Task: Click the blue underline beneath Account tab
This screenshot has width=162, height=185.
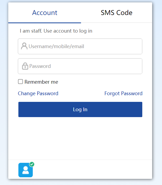Action: (x=44, y=23)
